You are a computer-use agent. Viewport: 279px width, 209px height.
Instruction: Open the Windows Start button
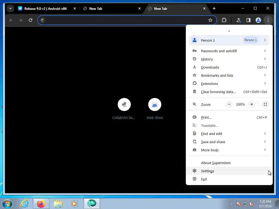tap(7, 204)
